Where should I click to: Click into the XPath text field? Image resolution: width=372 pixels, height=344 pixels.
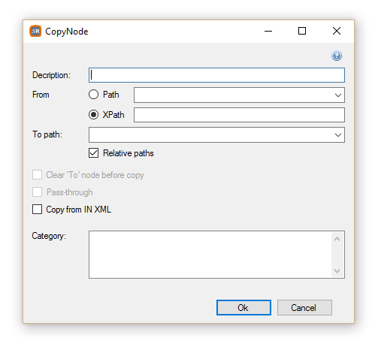coord(239,115)
